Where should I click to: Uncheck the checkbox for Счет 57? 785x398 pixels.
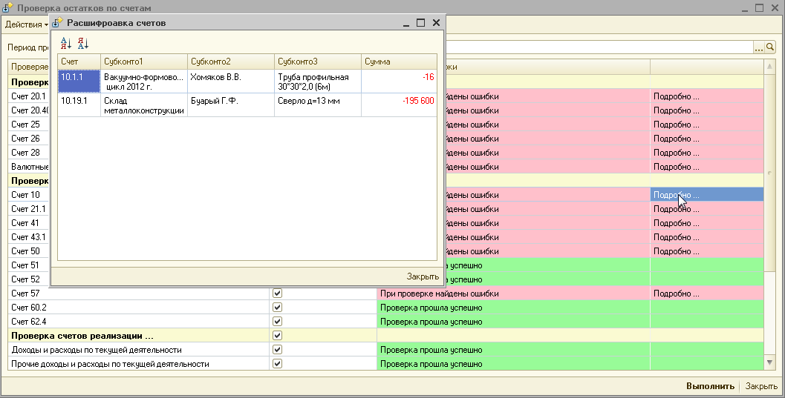pyautogui.click(x=278, y=293)
